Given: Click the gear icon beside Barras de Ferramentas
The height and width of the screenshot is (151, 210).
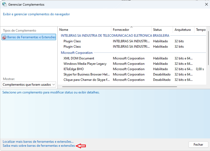Looking at the screenshot, I should pos(4,37).
